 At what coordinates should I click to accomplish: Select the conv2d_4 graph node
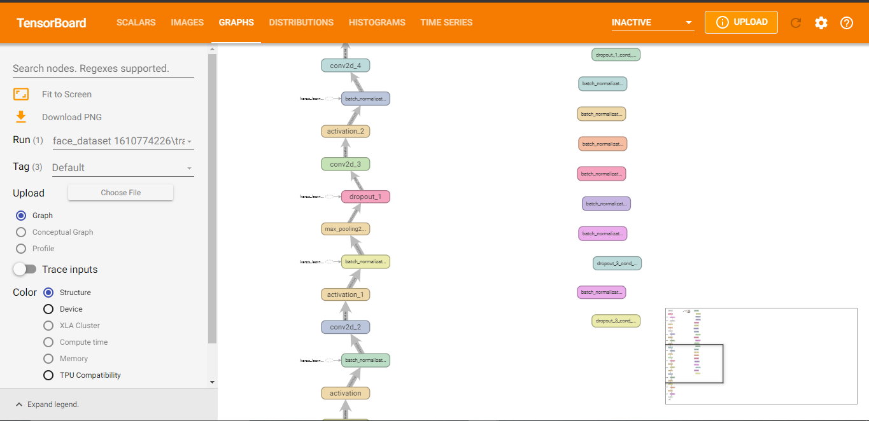(x=346, y=66)
